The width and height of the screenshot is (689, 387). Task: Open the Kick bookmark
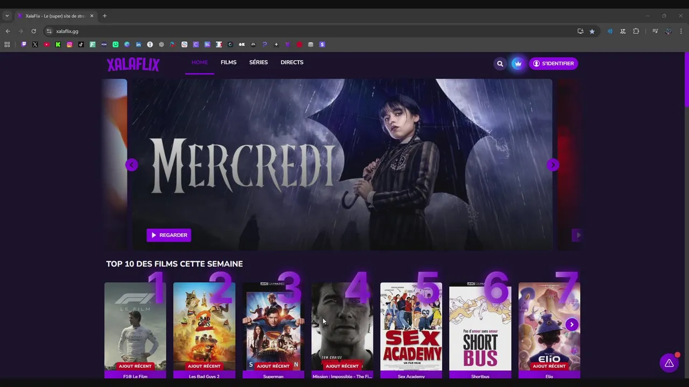58,45
